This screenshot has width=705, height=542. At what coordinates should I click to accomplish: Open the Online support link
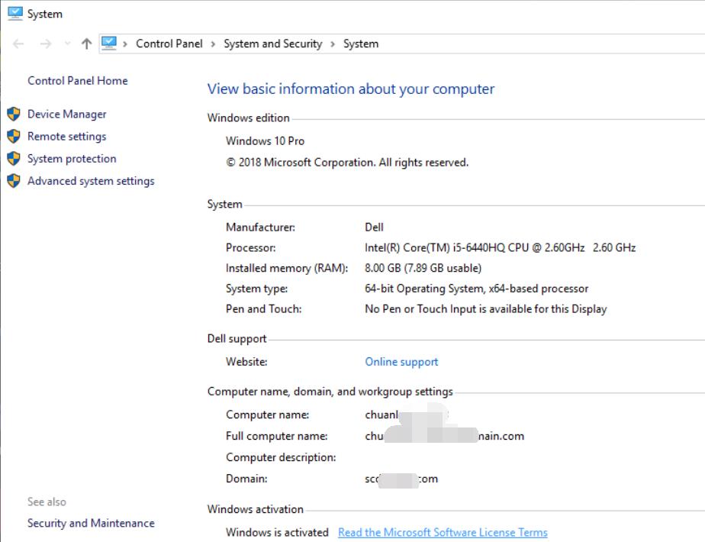[x=401, y=361]
